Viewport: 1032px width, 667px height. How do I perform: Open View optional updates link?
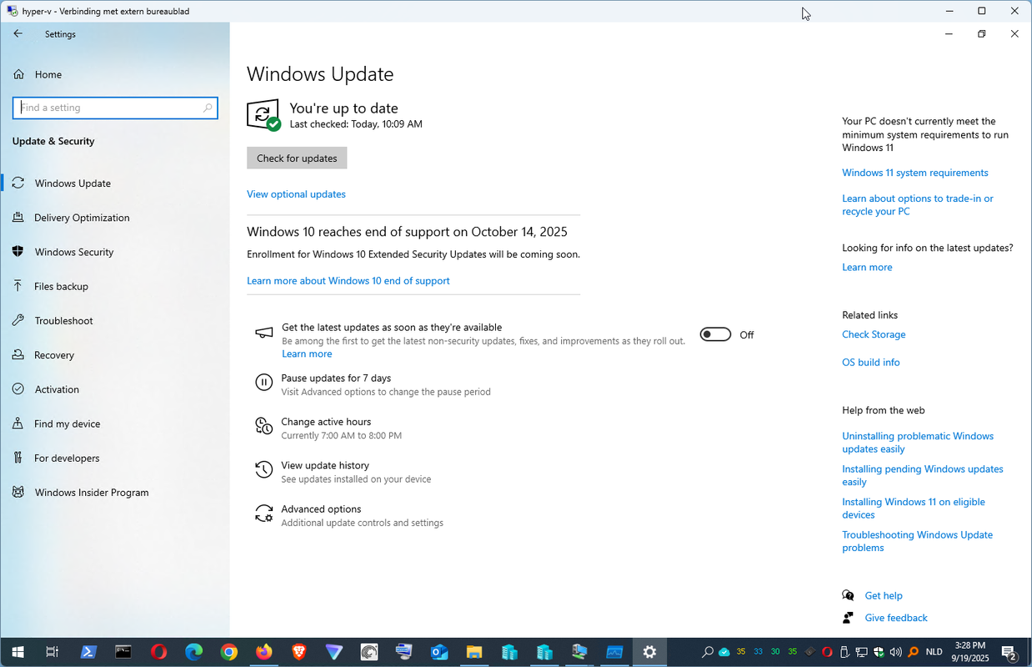pyautogui.click(x=296, y=194)
